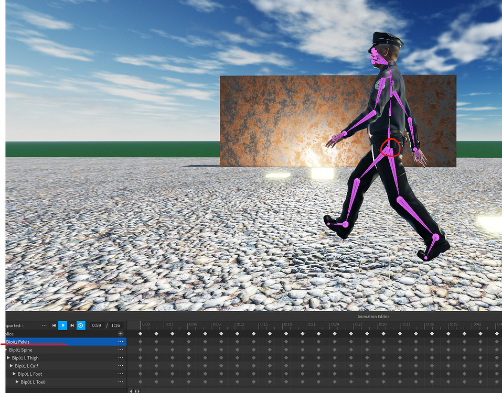
Task: Select summary row keyframe at 0:00
Action: tap(140, 333)
